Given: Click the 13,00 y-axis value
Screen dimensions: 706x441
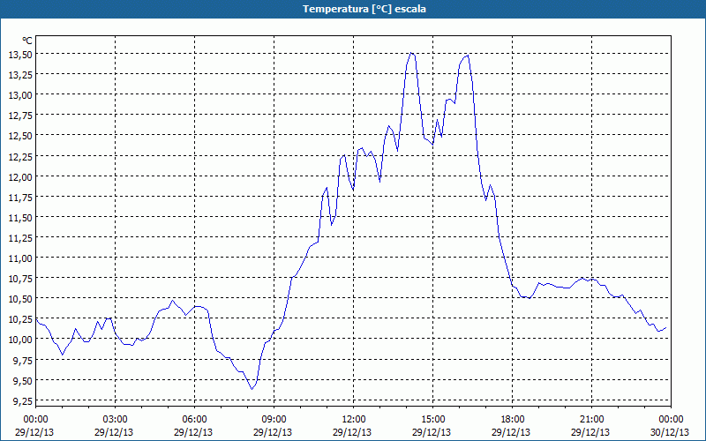Looking at the screenshot, I should (x=20, y=95).
